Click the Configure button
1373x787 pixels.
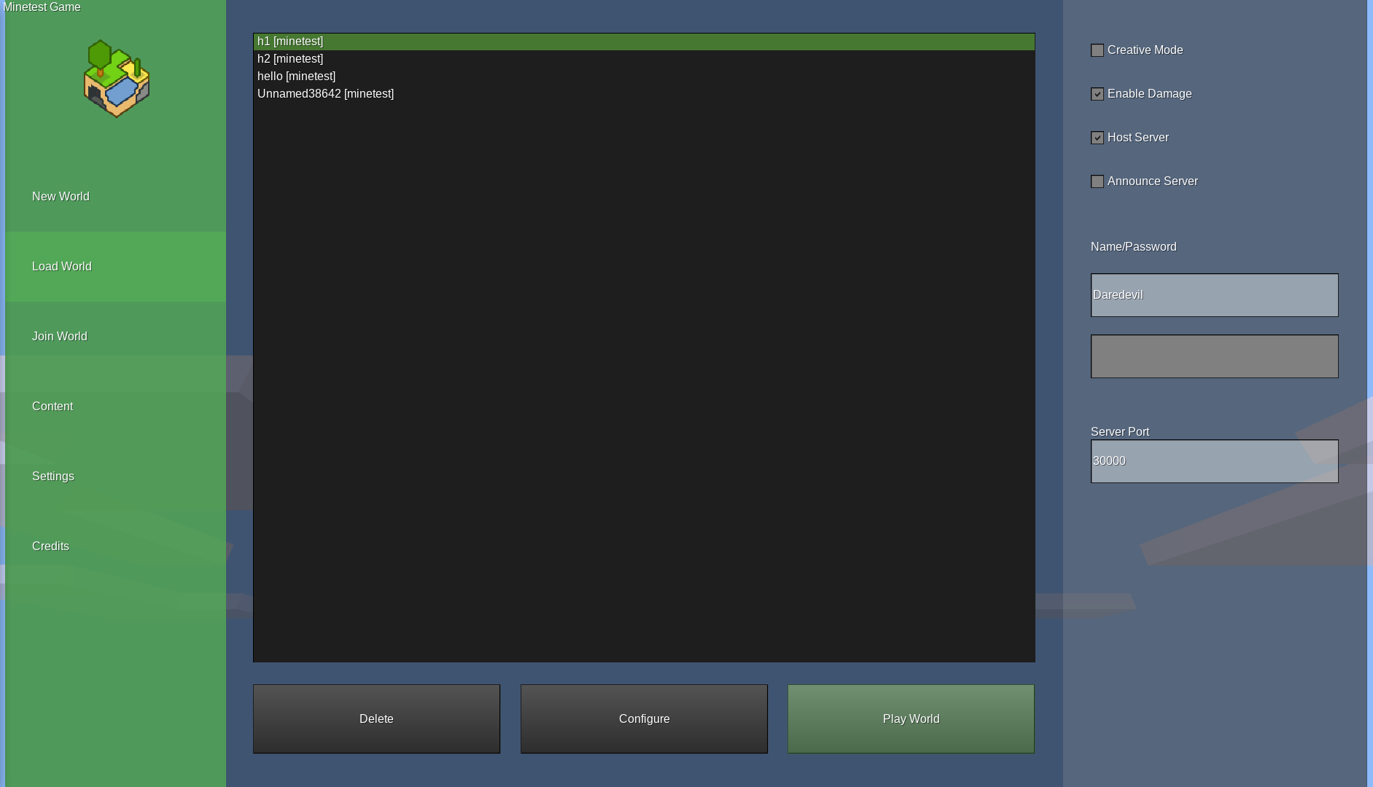(644, 719)
